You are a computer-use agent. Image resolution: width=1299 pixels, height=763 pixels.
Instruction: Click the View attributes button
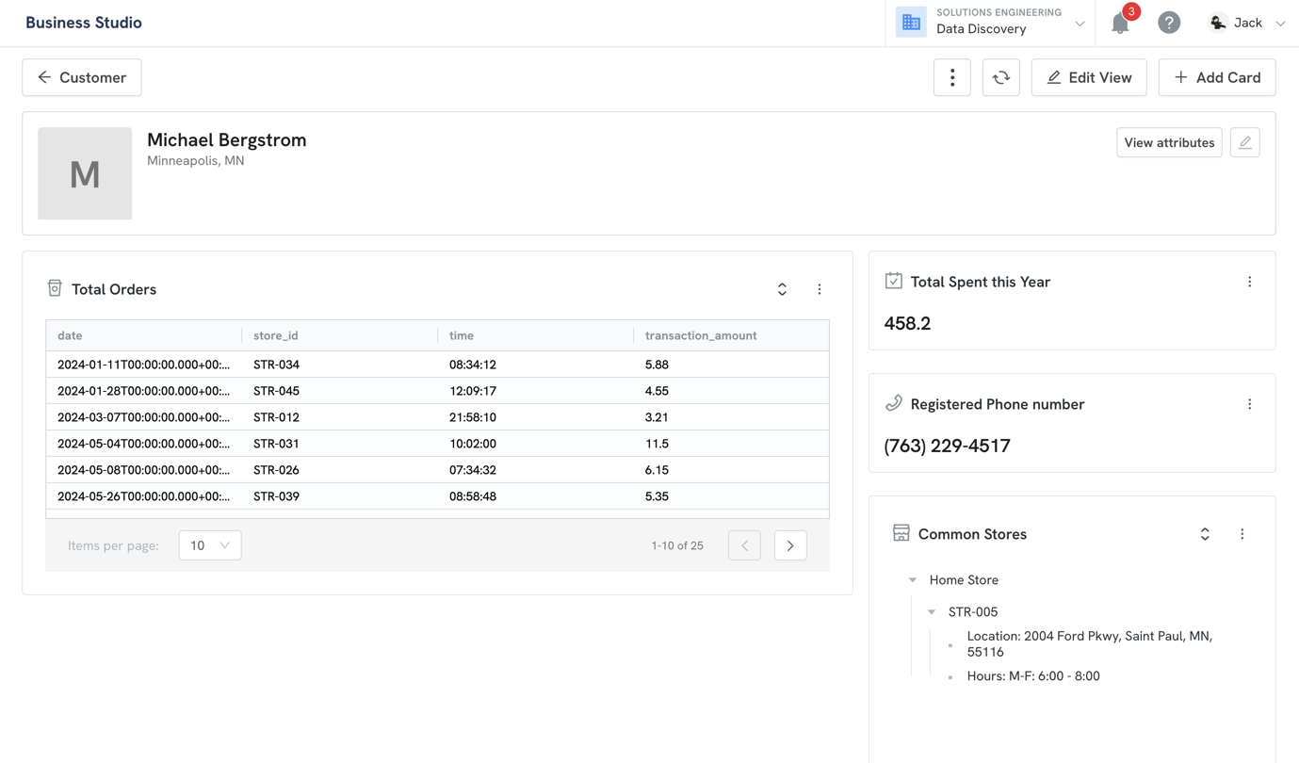click(1169, 142)
